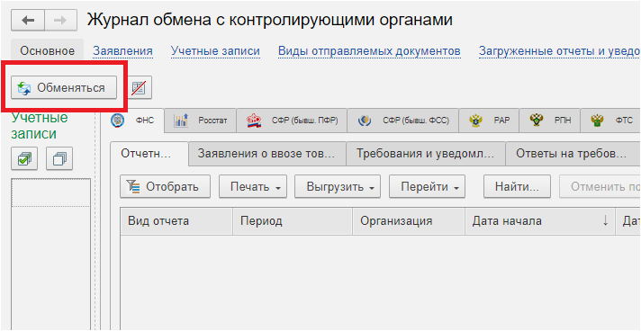This screenshot has height=331, width=641.
Task: Expand the Перейти dropdown
Action: 428,187
